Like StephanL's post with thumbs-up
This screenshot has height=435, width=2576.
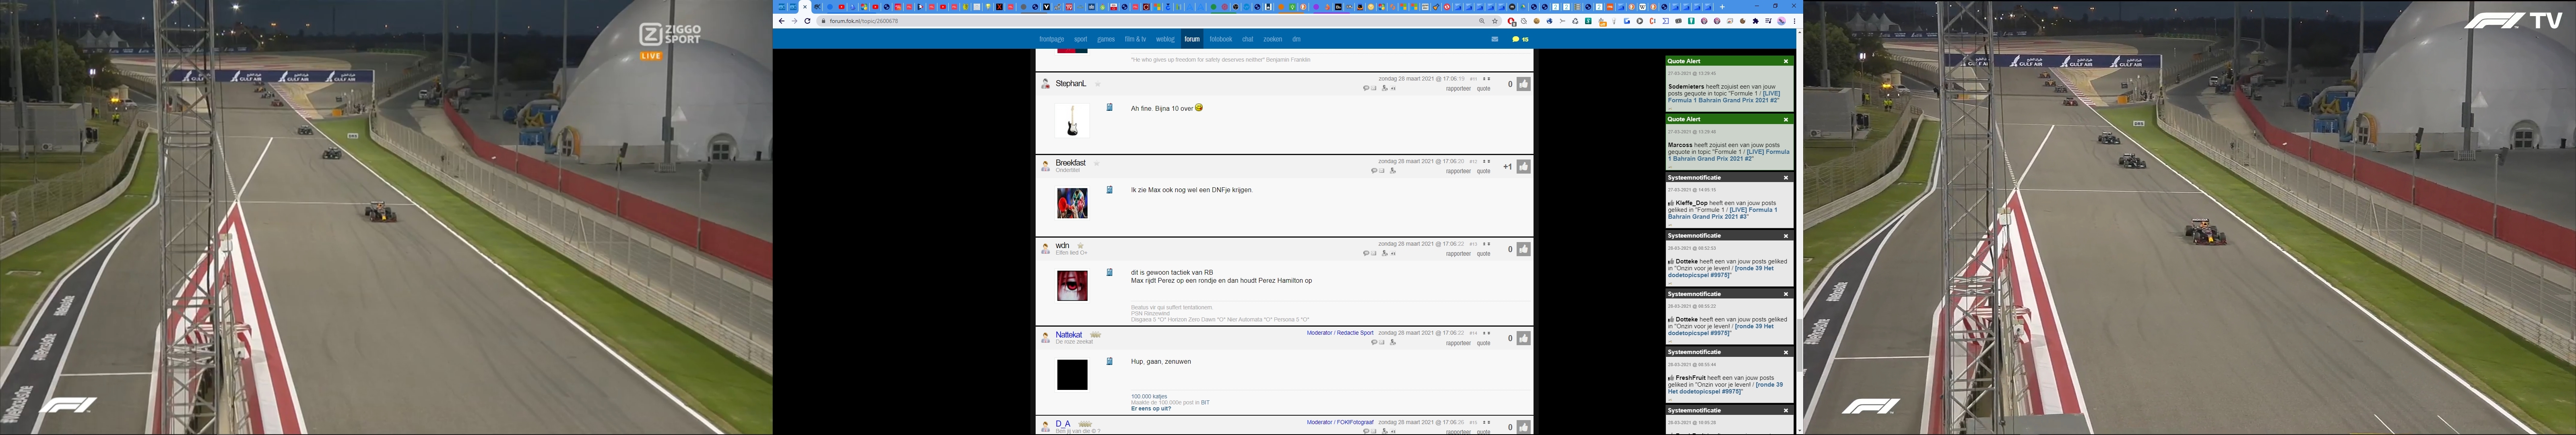click(1524, 84)
